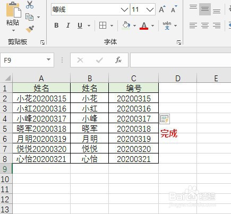The height and width of the screenshot is (214, 231).
Task: Align text left
Action: click(x=193, y=25)
